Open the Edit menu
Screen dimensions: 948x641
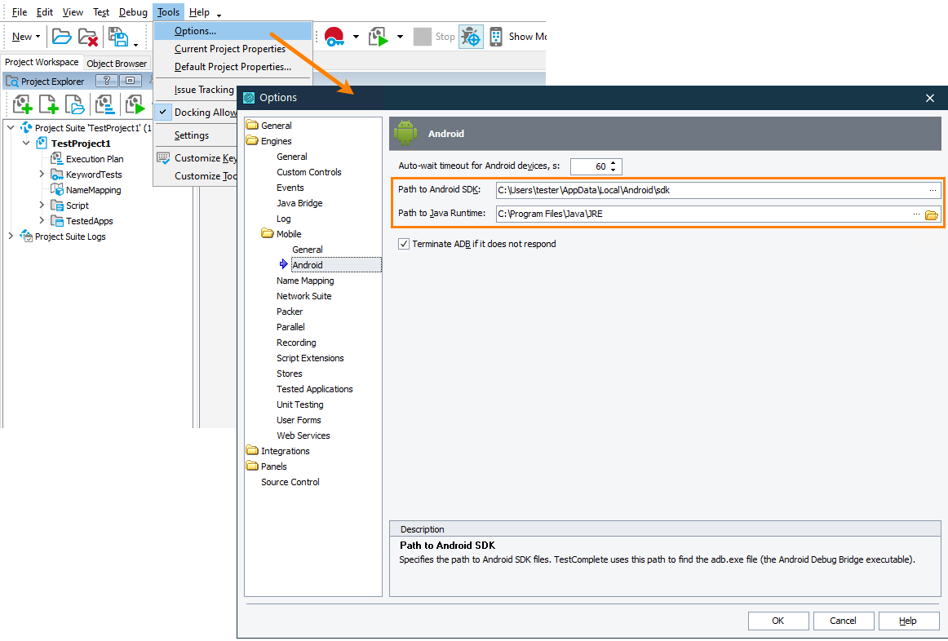point(44,12)
